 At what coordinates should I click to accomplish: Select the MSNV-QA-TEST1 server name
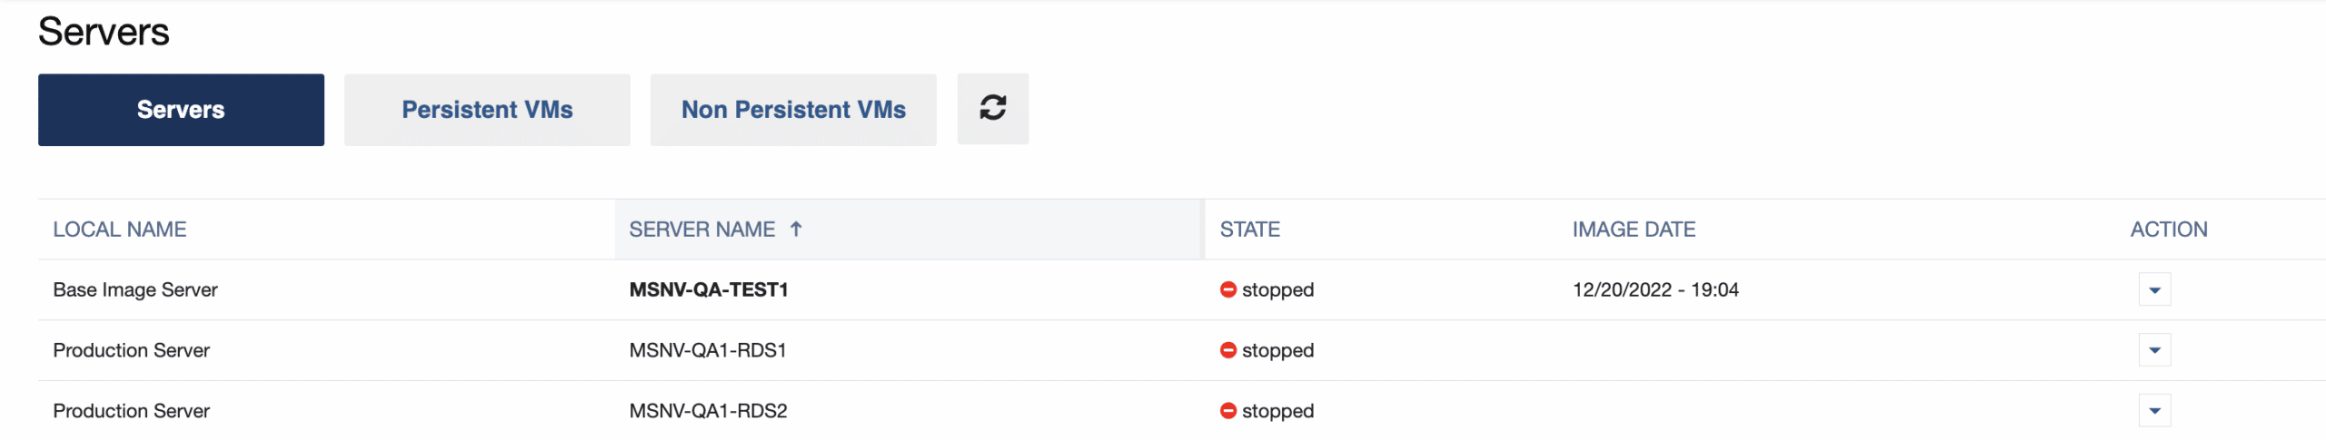point(708,290)
